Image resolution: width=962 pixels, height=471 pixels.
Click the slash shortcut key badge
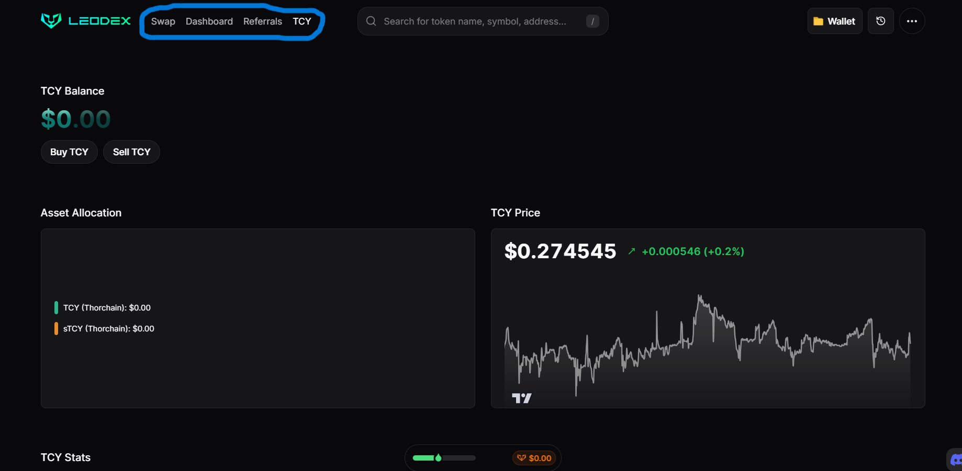point(592,21)
